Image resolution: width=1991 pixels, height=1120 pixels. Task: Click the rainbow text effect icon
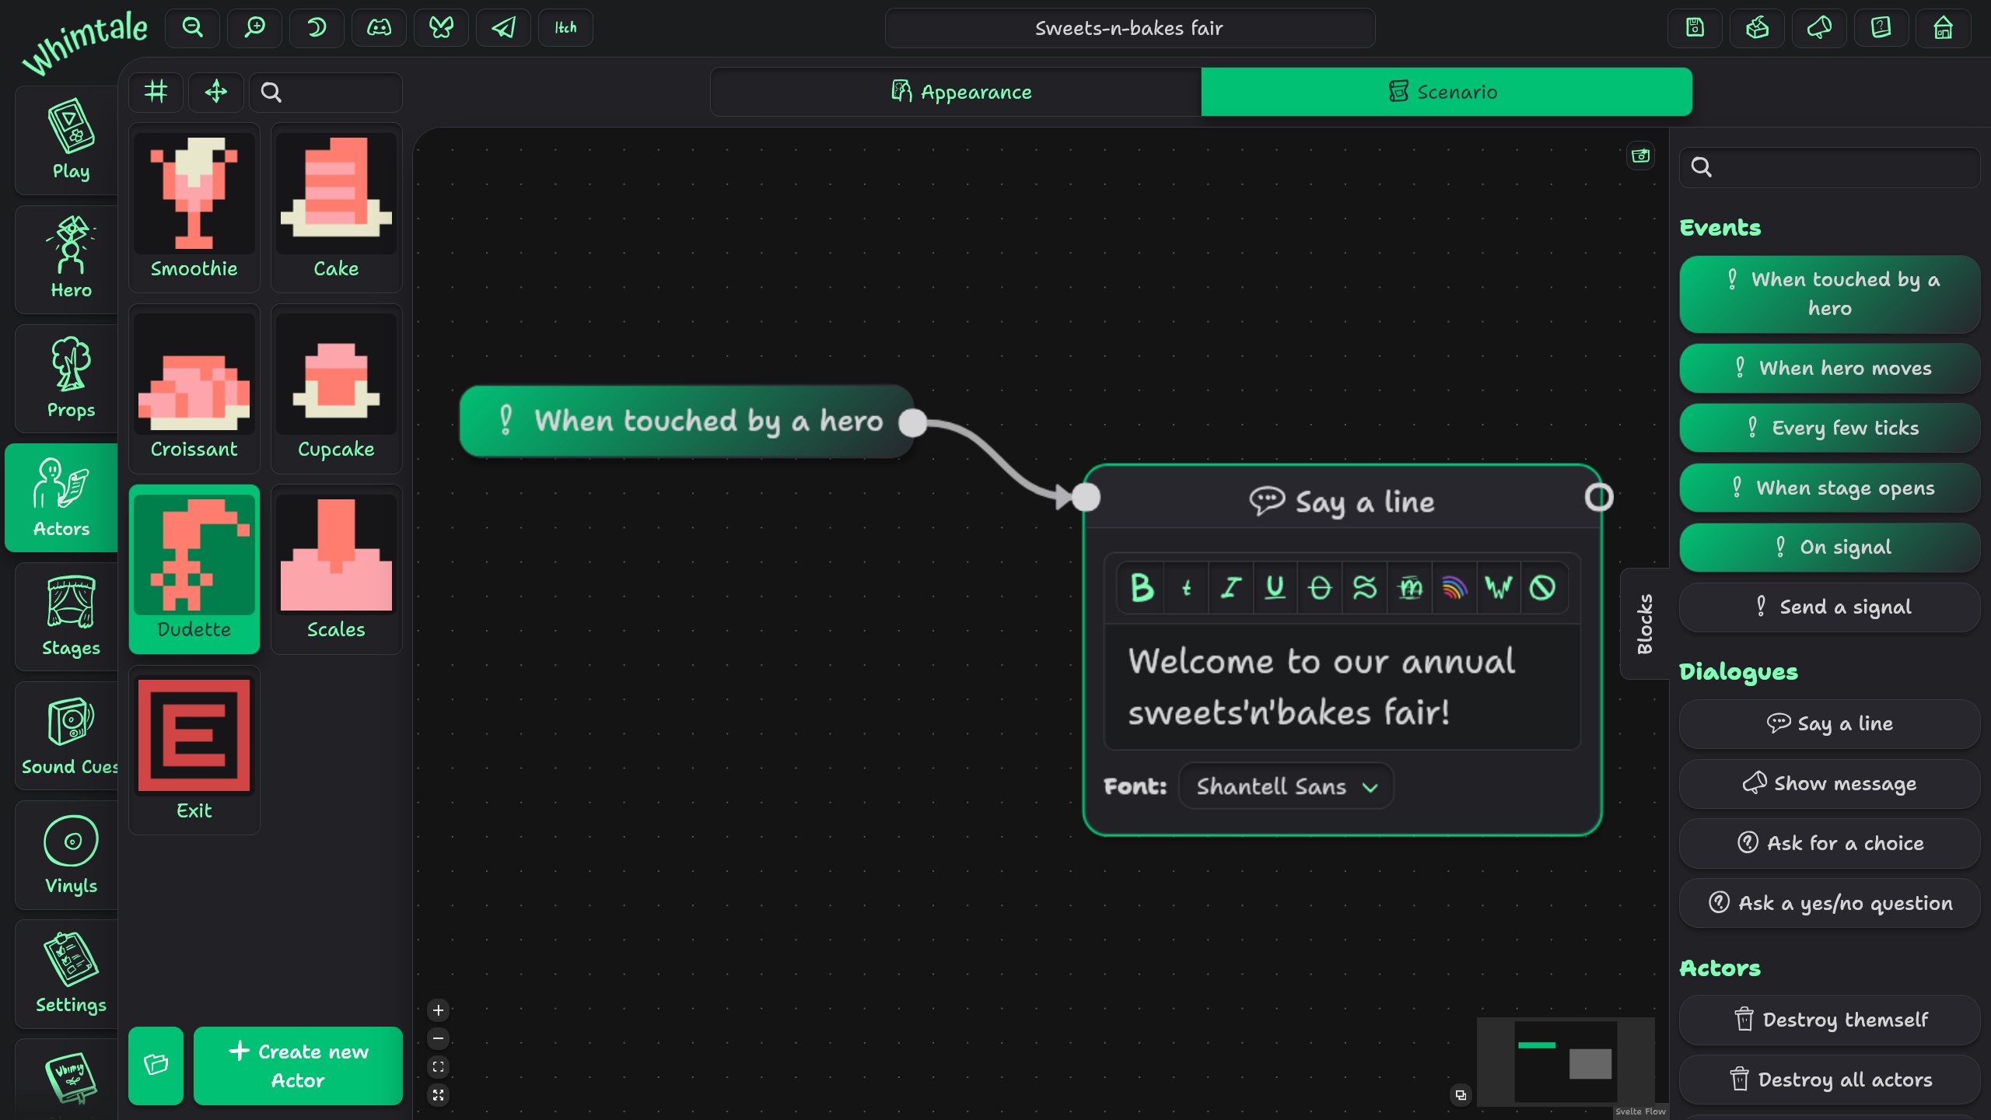coord(1454,588)
